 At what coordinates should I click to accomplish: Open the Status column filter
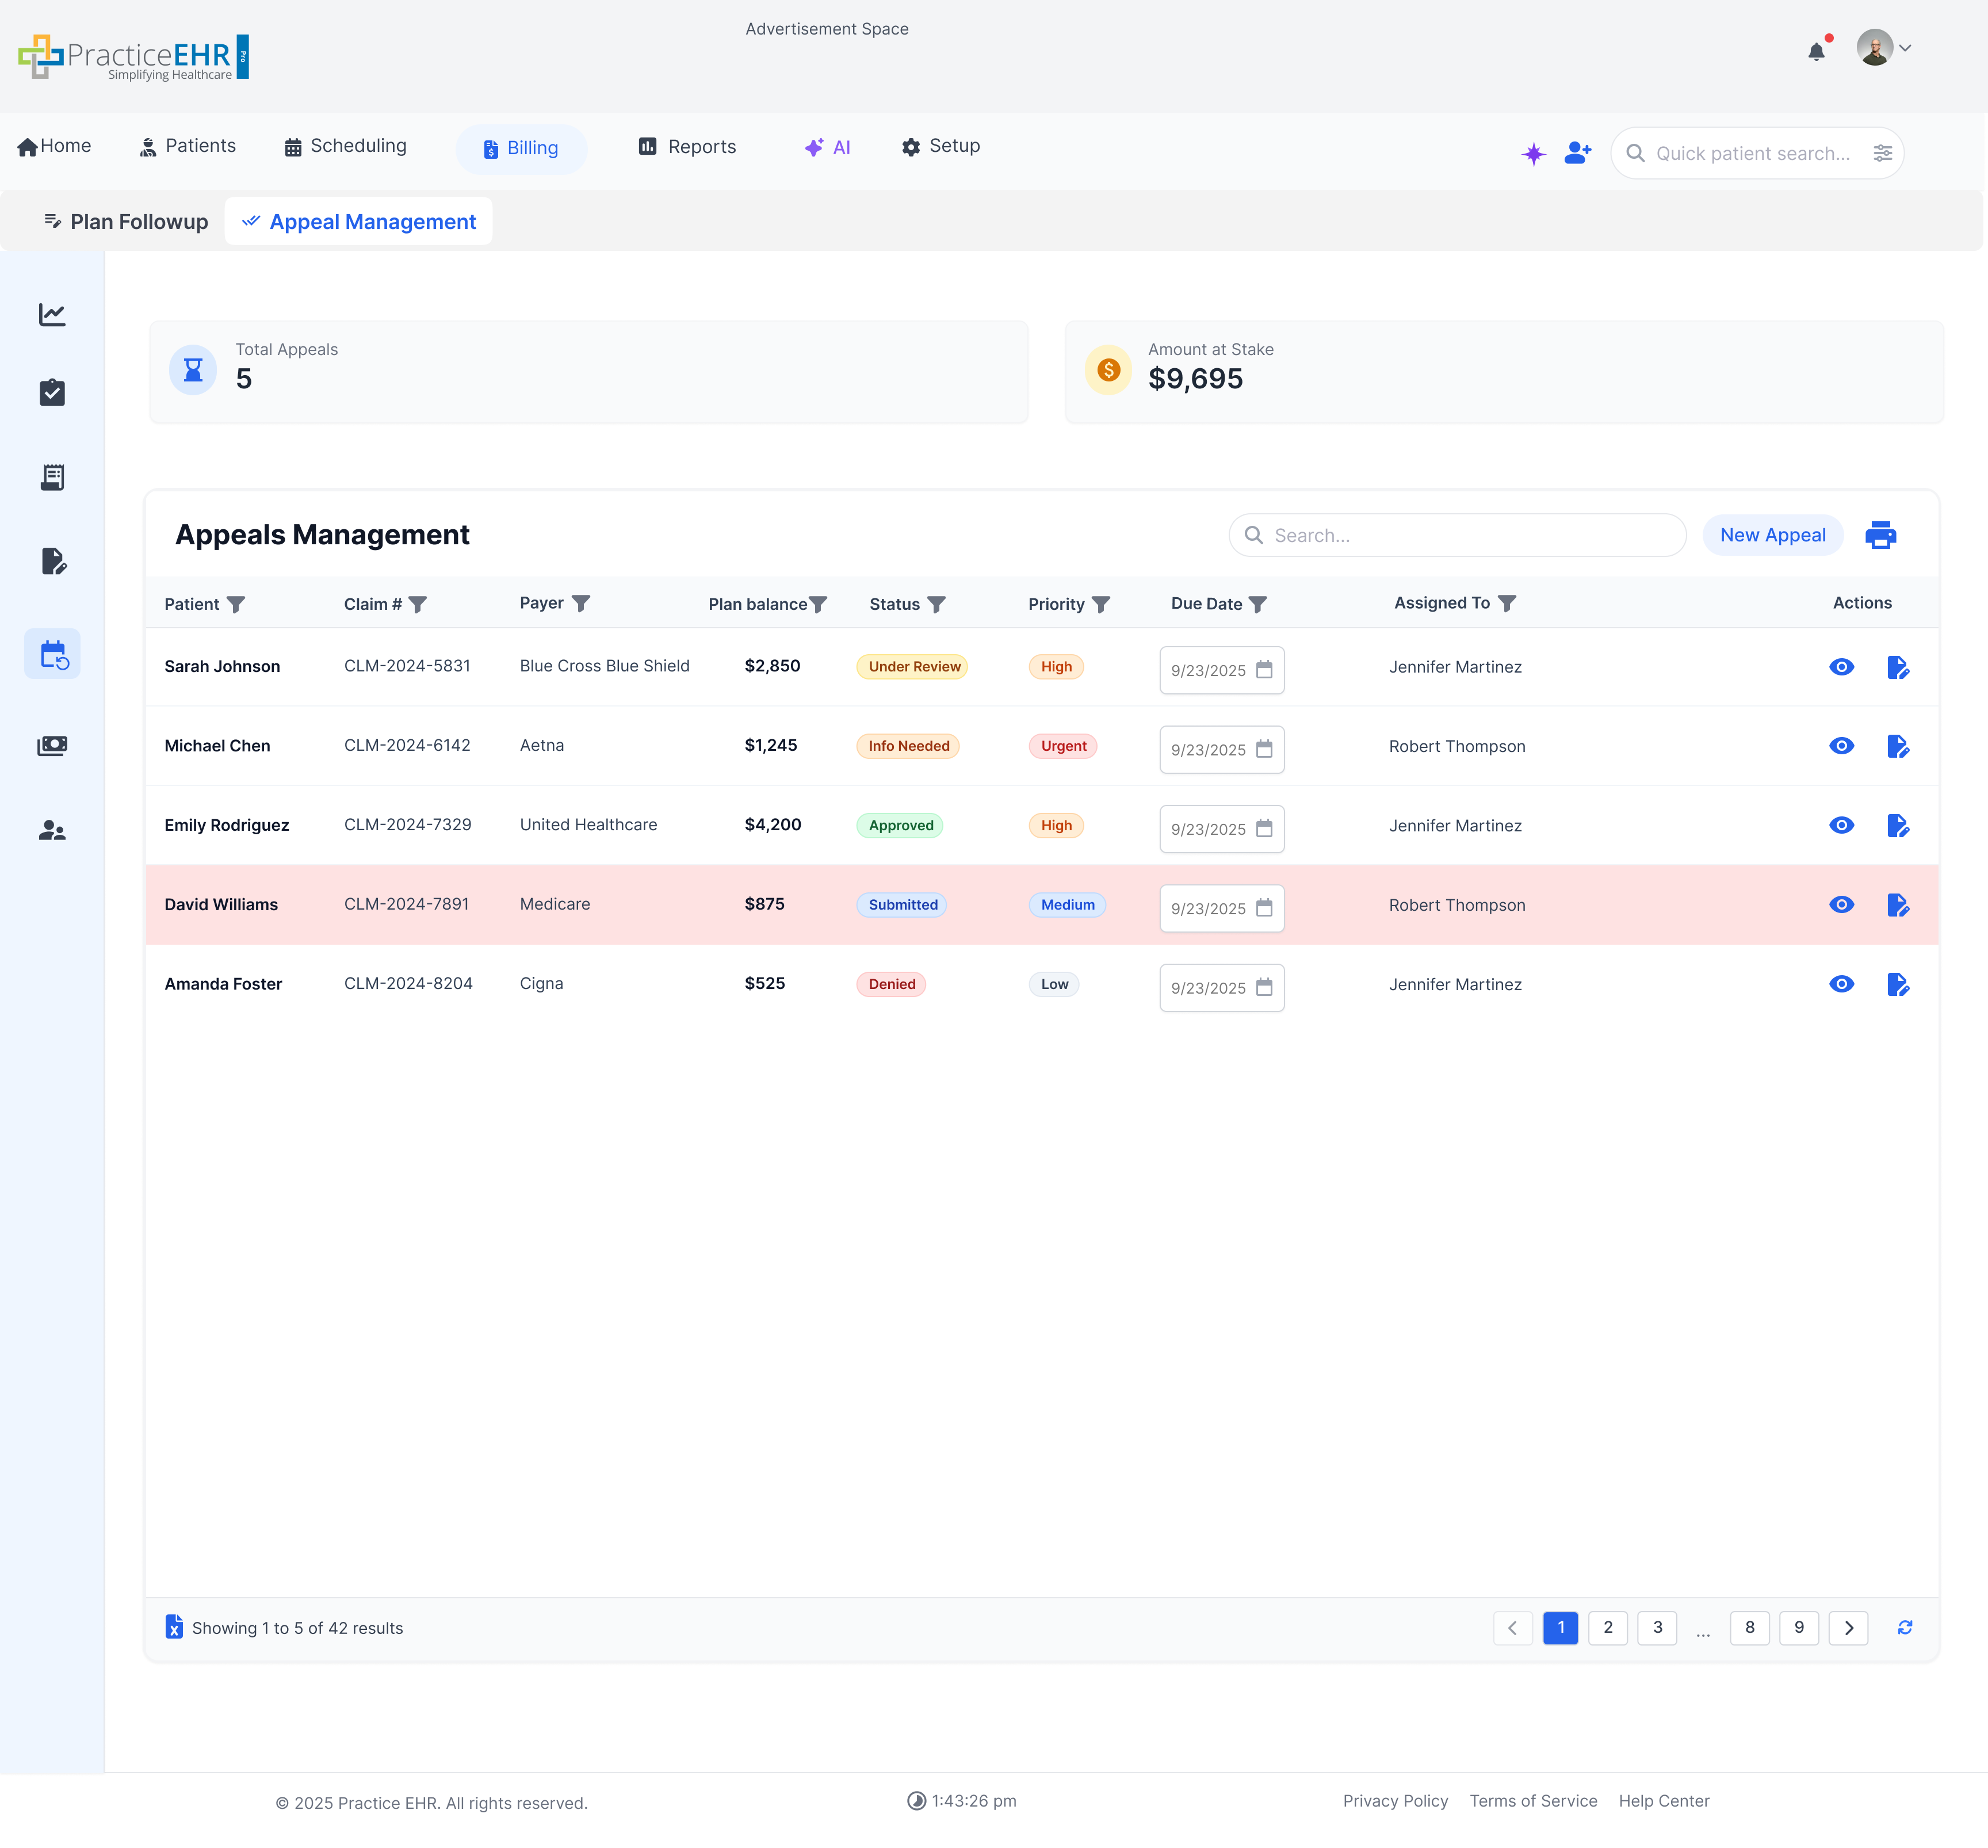point(936,604)
